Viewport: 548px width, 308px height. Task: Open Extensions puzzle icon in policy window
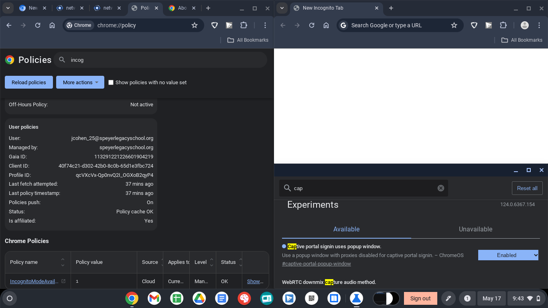click(244, 25)
